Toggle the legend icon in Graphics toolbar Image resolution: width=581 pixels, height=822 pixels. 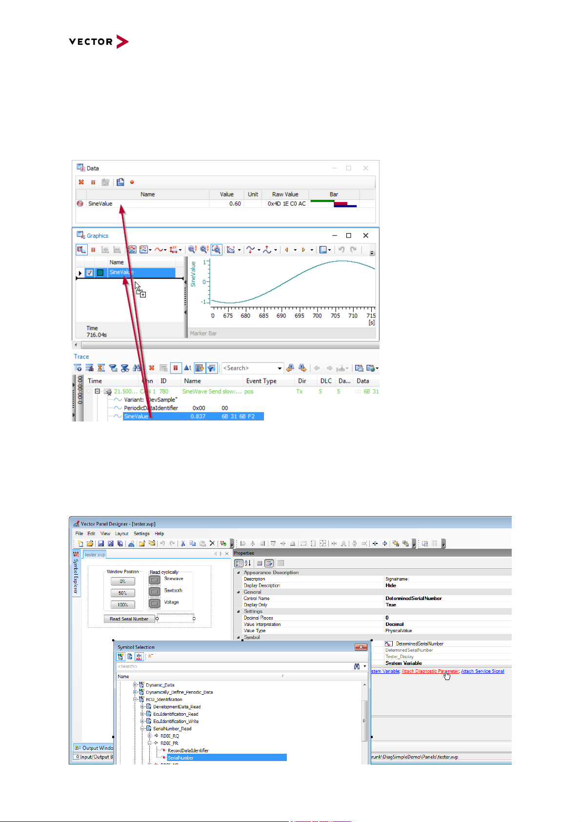[81, 250]
